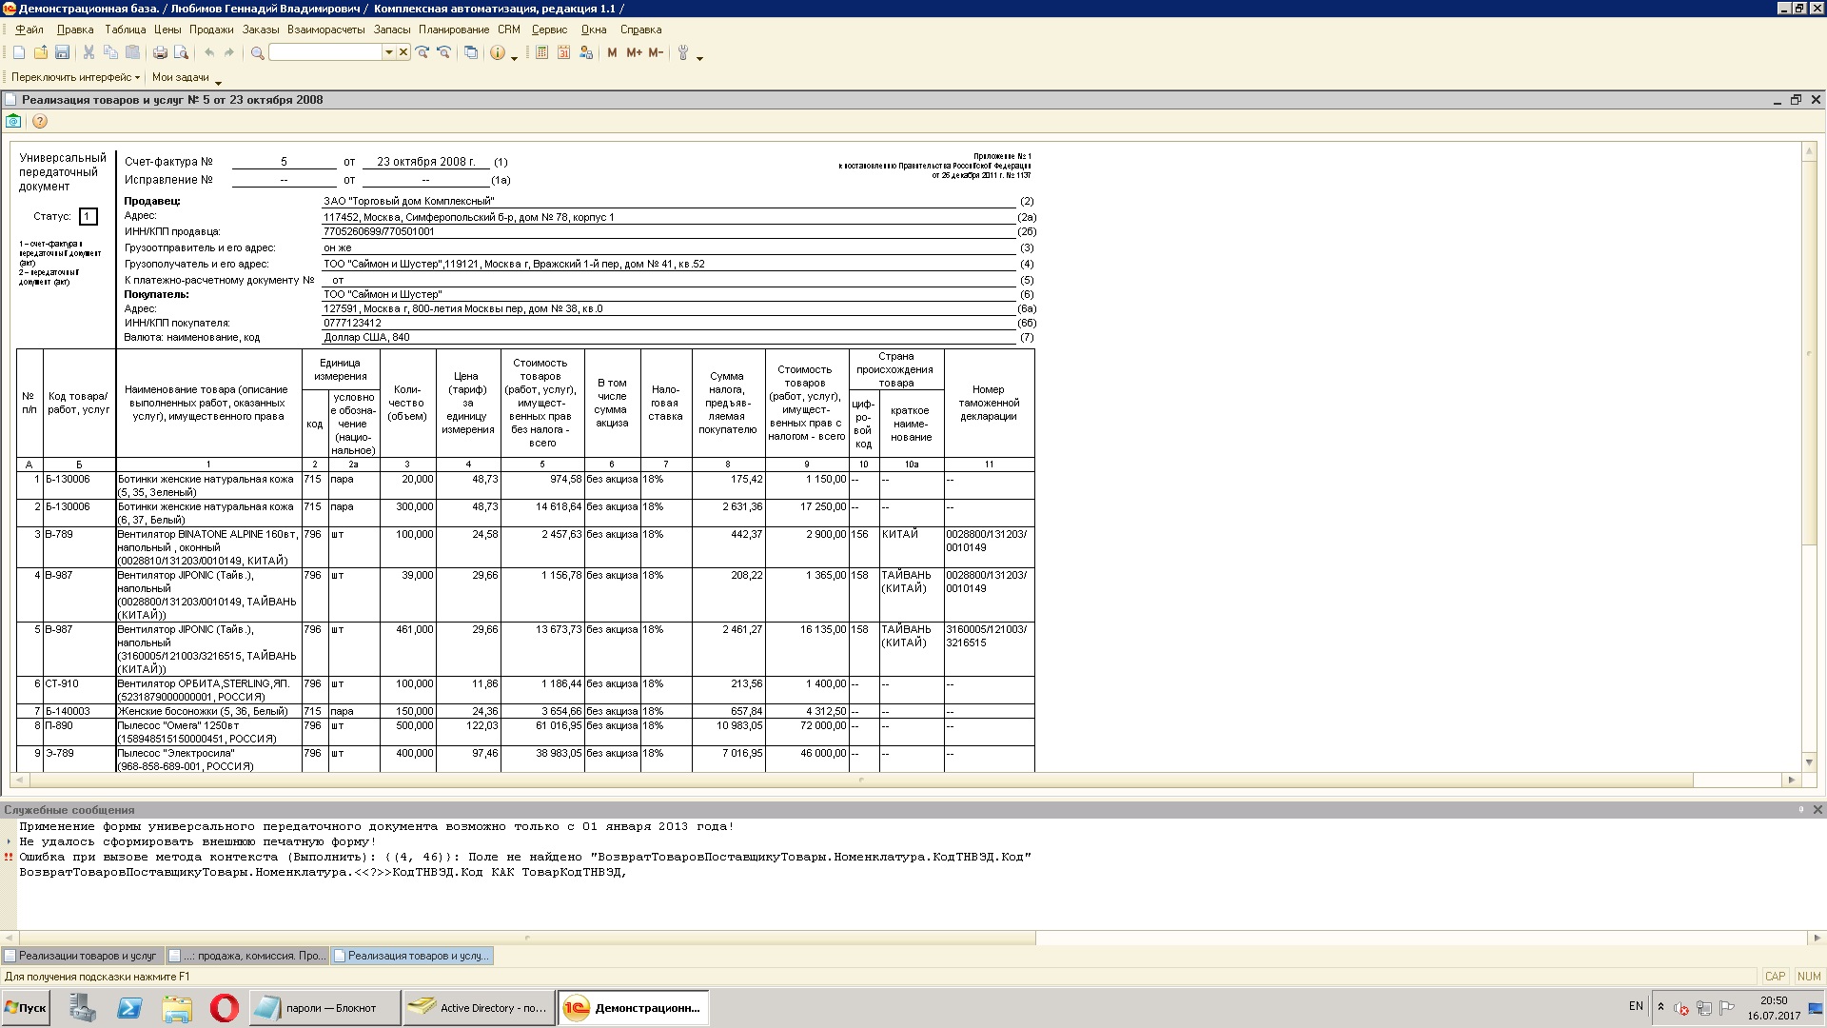
Task: Open the Взаиморасчеты menu
Action: click(326, 30)
